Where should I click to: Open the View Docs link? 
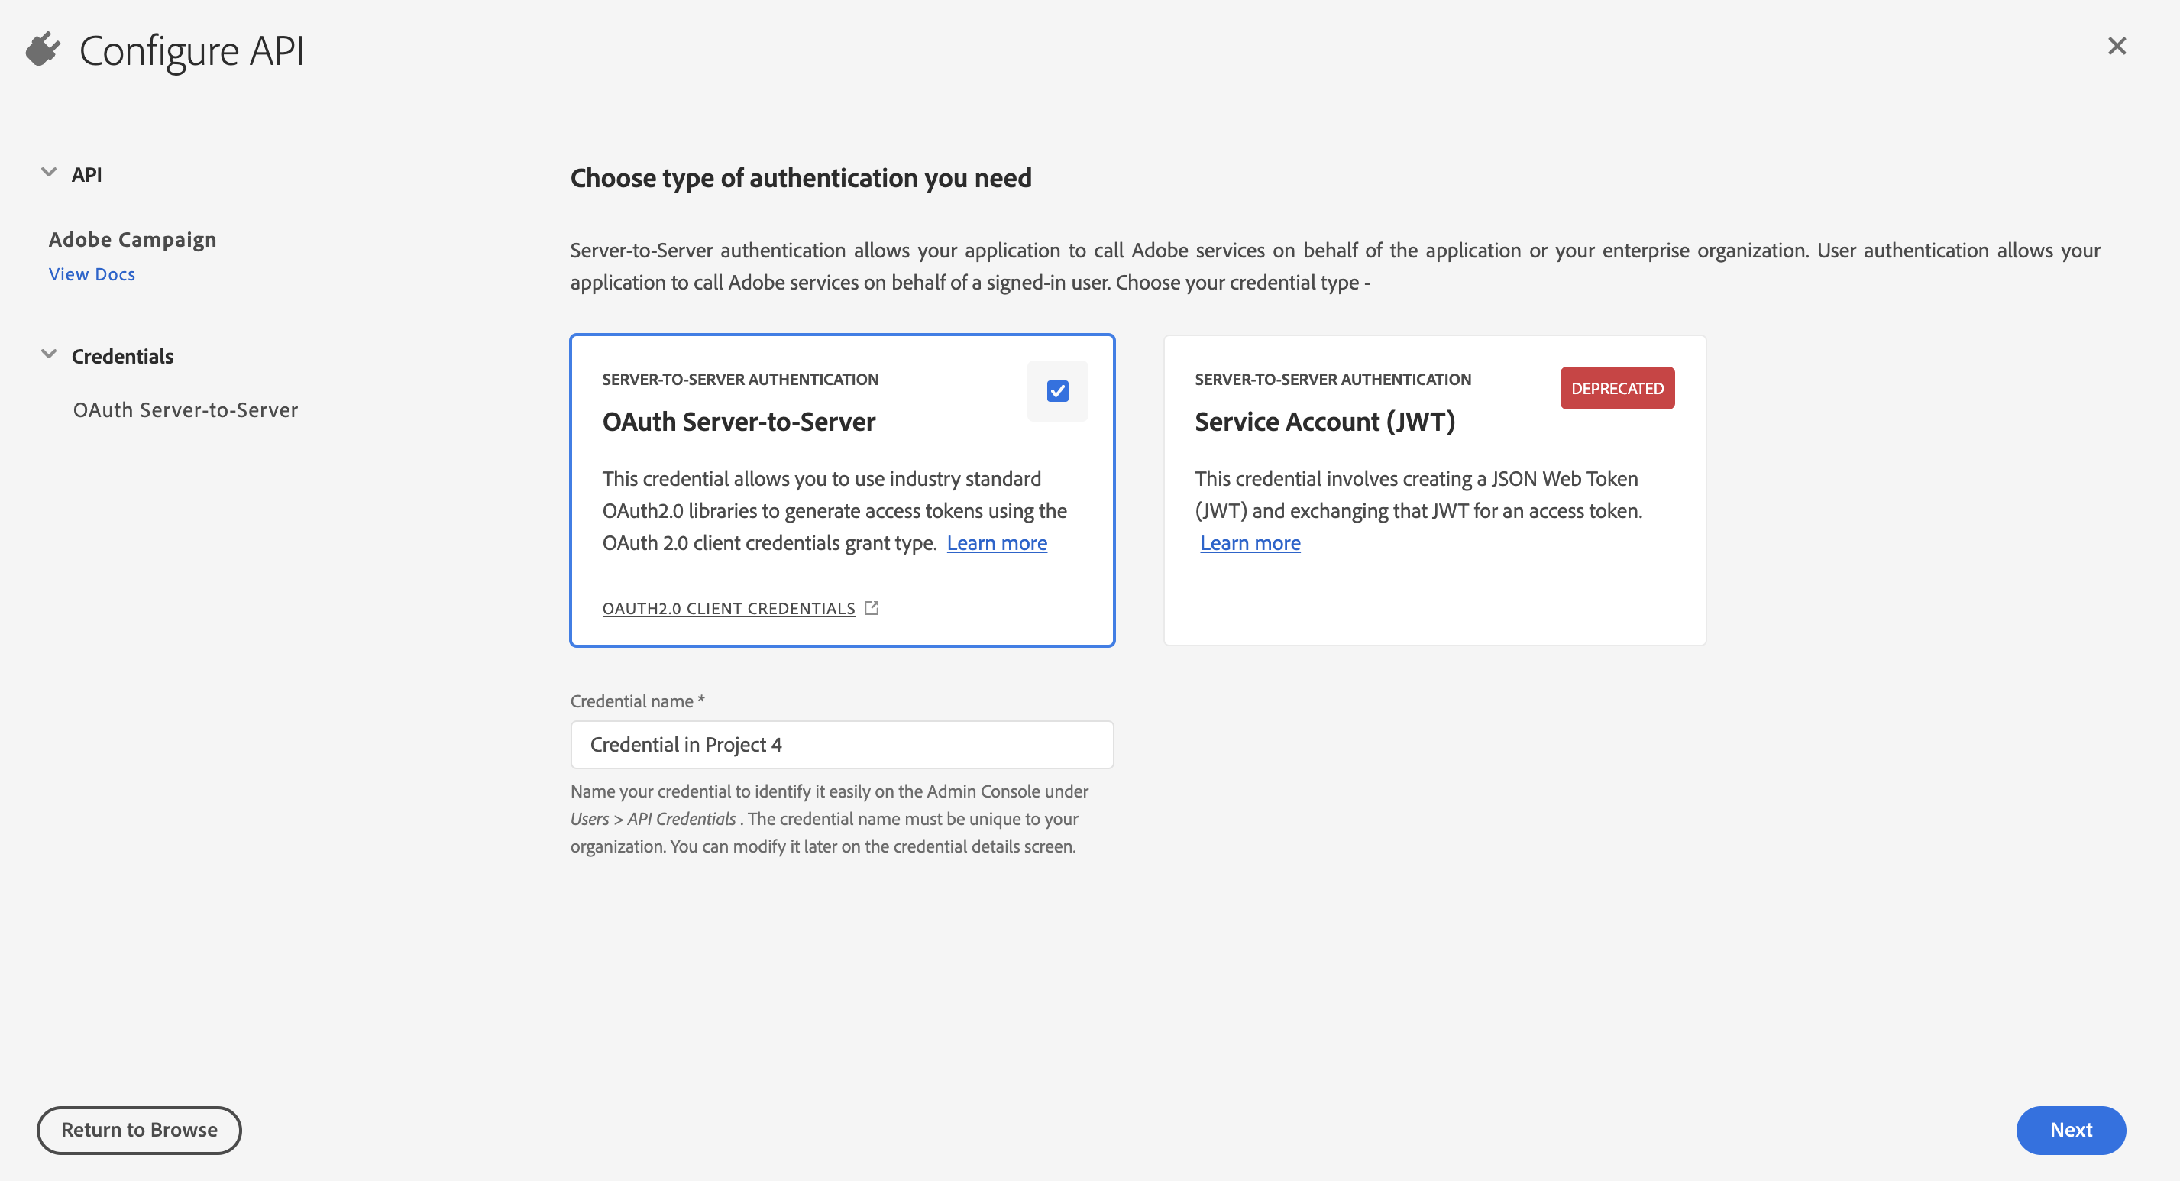92,274
